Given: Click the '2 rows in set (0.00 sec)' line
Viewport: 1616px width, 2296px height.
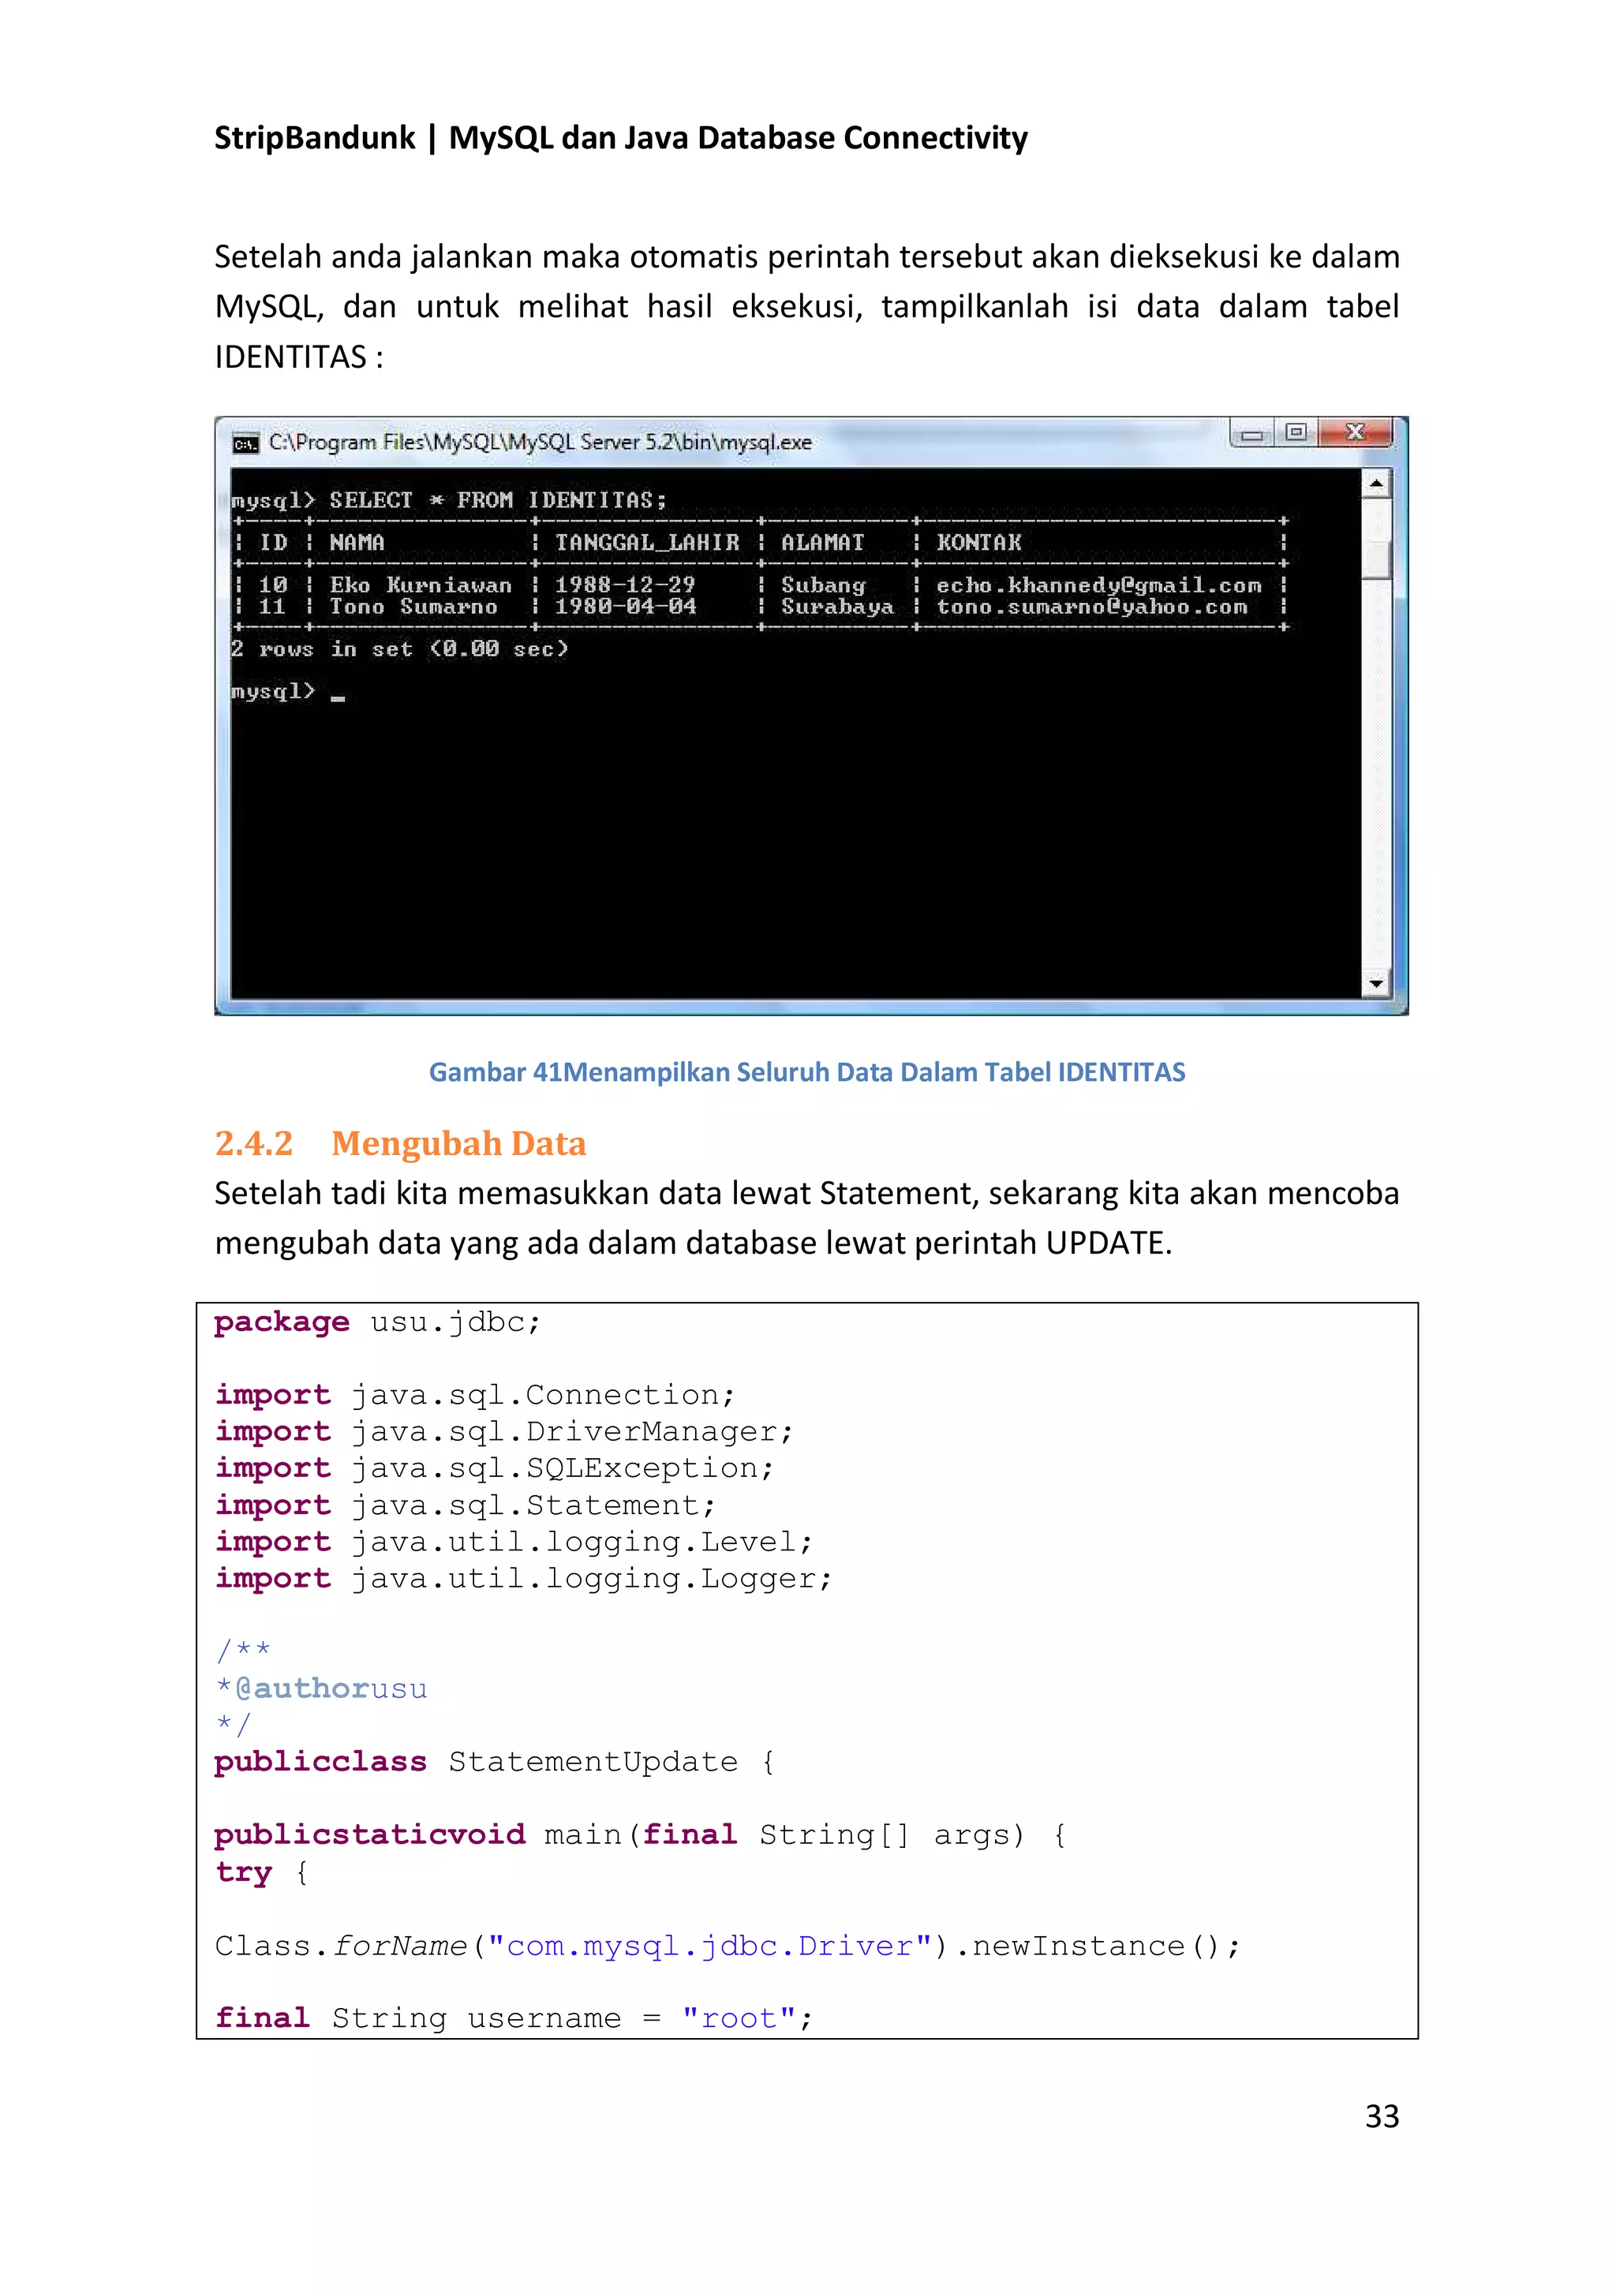Looking at the screenshot, I should [400, 649].
